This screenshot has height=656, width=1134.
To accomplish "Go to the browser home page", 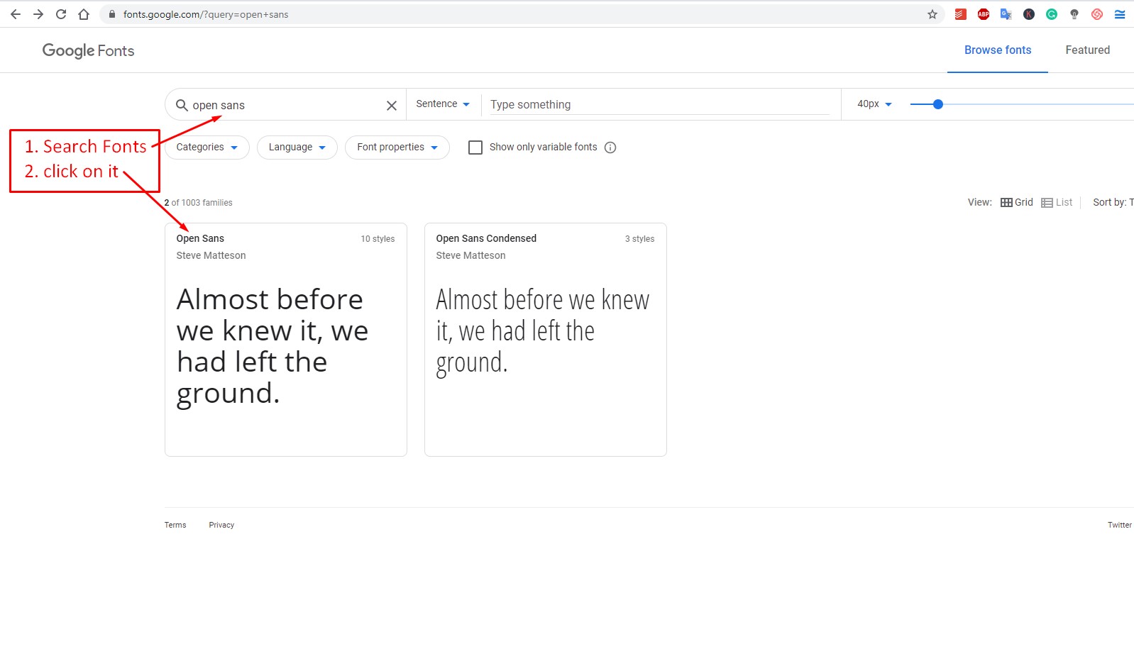I will [x=84, y=14].
